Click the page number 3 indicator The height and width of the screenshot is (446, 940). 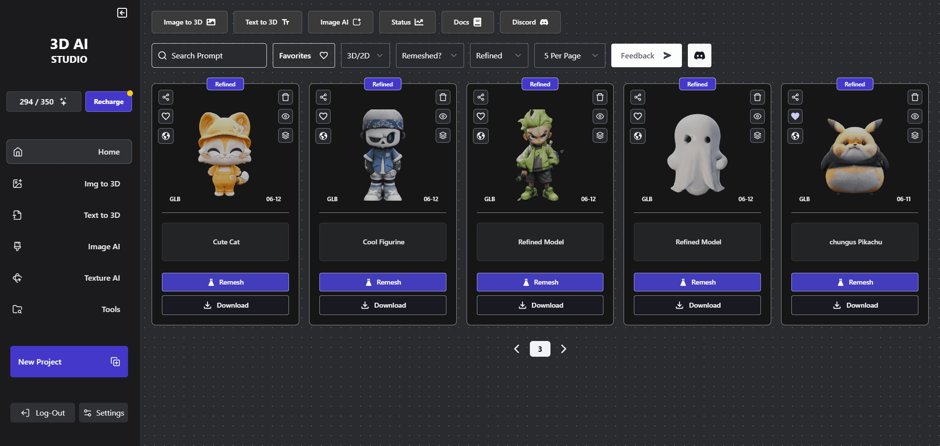pyautogui.click(x=540, y=349)
